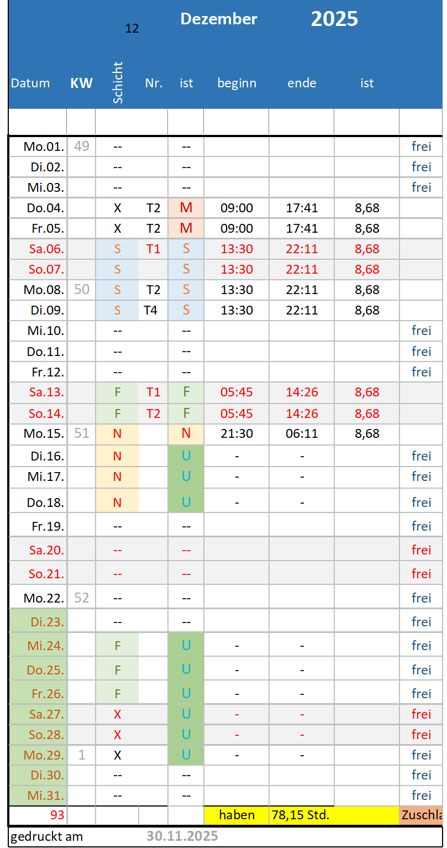Select the "ende" column header
447x848 pixels.
click(x=302, y=83)
